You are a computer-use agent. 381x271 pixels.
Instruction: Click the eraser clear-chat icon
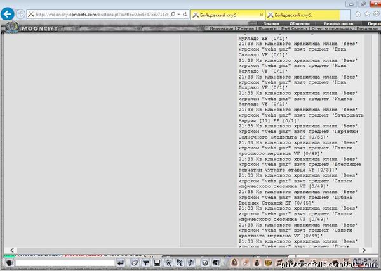(135, 263)
